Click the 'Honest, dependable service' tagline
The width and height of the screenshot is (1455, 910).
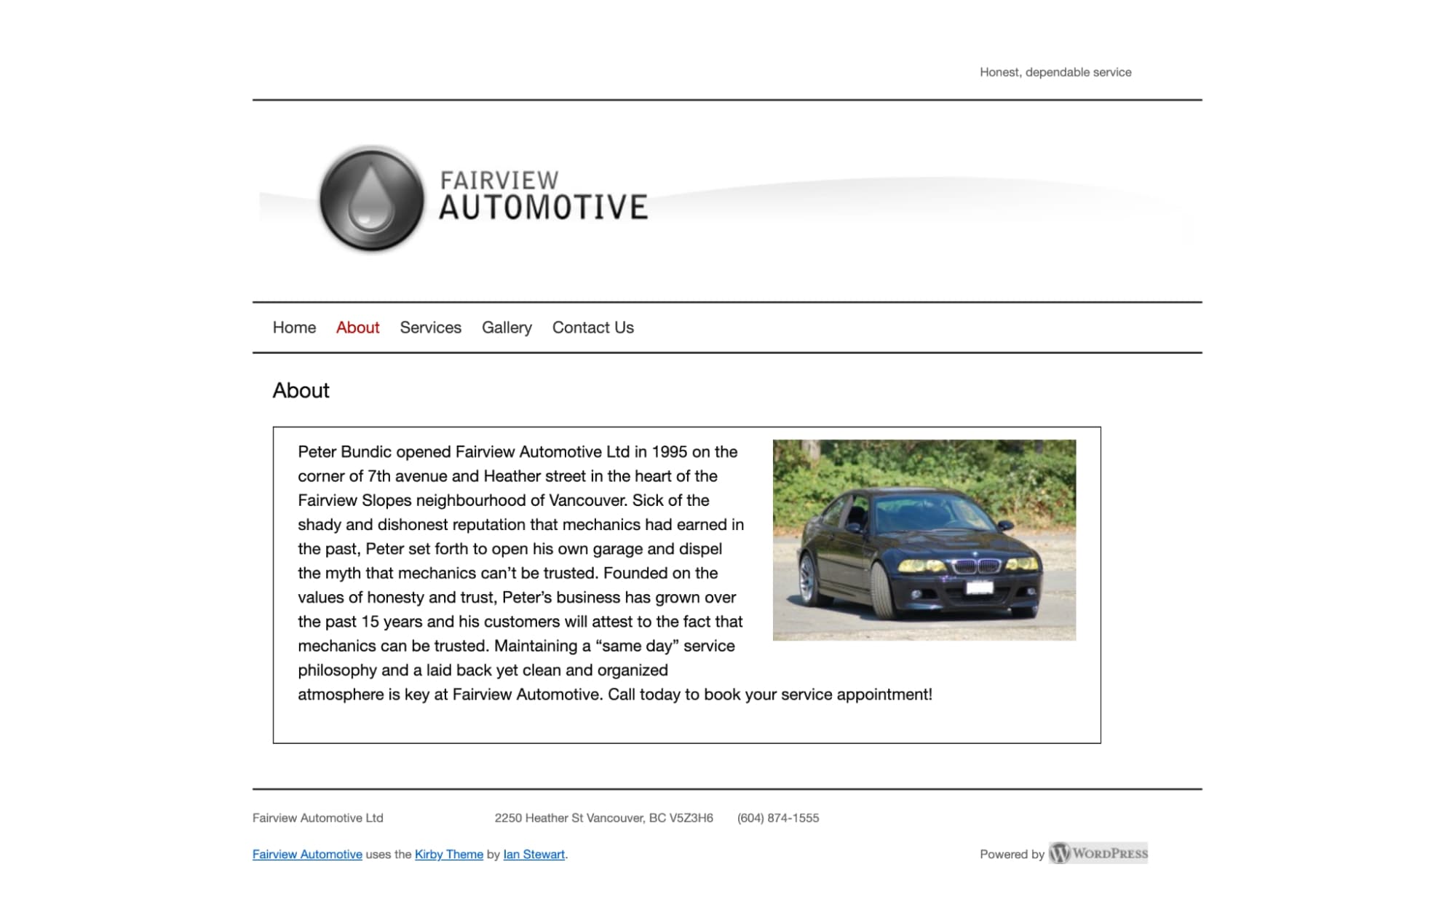tap(1055, 72)
